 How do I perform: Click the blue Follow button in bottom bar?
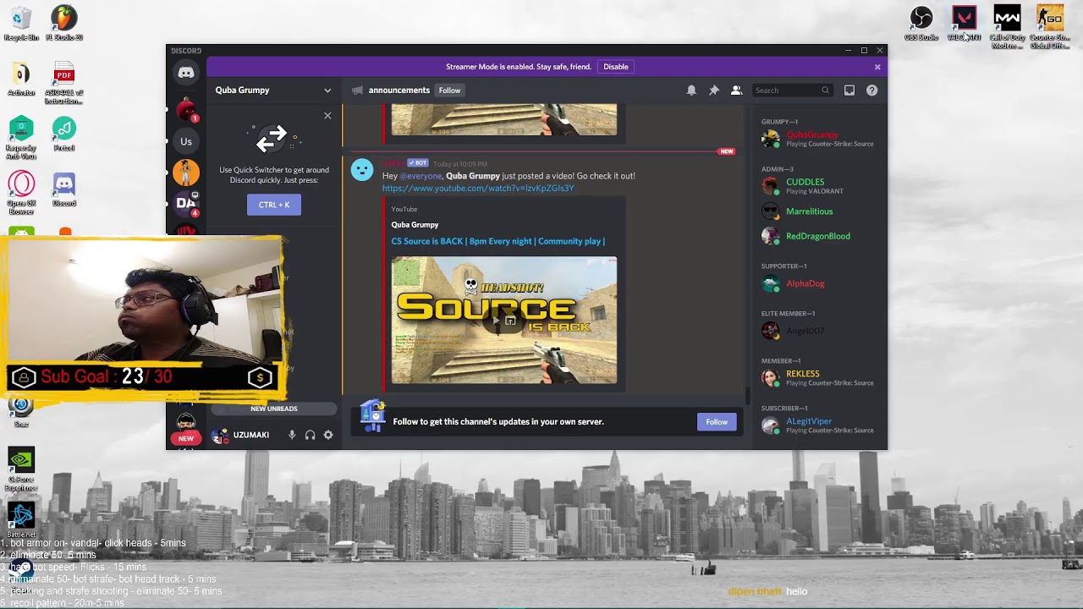[x=717, y=422]
